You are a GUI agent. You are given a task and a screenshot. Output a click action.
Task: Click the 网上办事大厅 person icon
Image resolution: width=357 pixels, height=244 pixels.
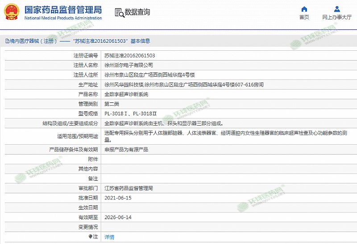336,9
